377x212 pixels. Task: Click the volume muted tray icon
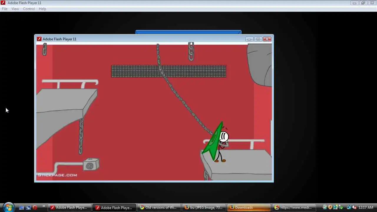click(x=354, y=208)
